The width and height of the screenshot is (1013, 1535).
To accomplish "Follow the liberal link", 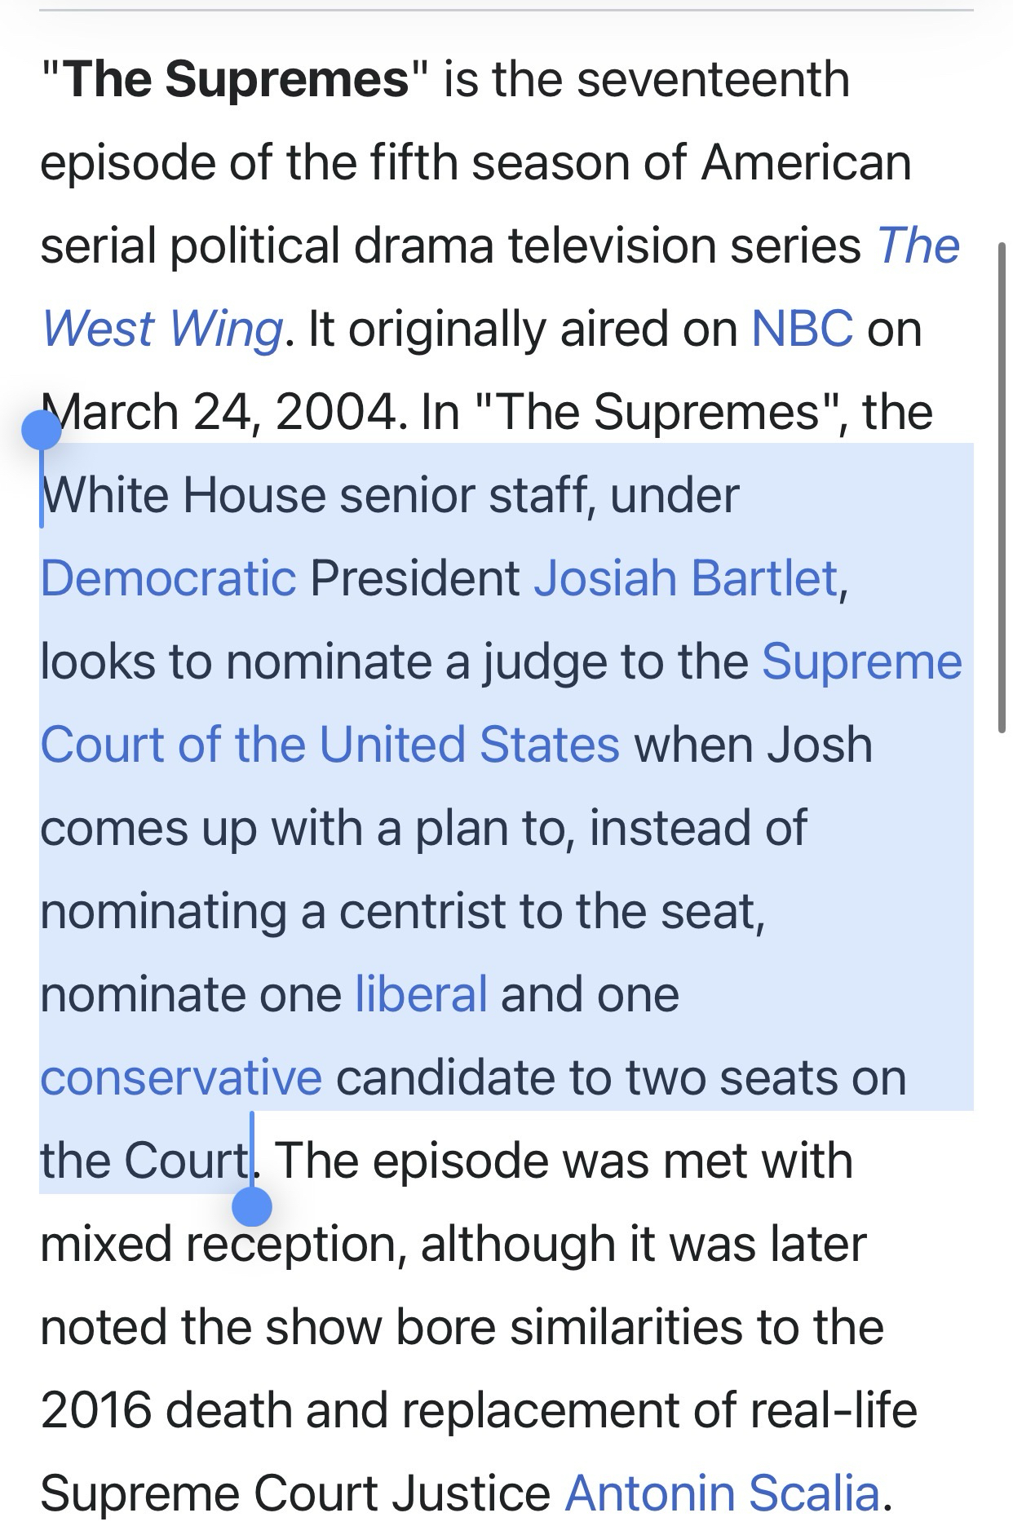I will (421, 994).
